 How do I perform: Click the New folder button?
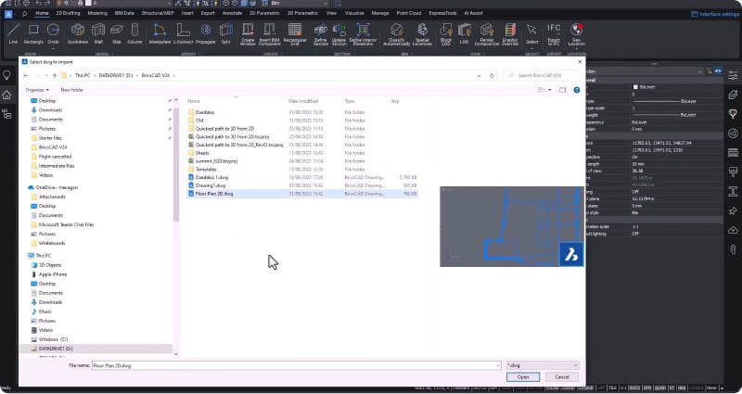point(72,90)
